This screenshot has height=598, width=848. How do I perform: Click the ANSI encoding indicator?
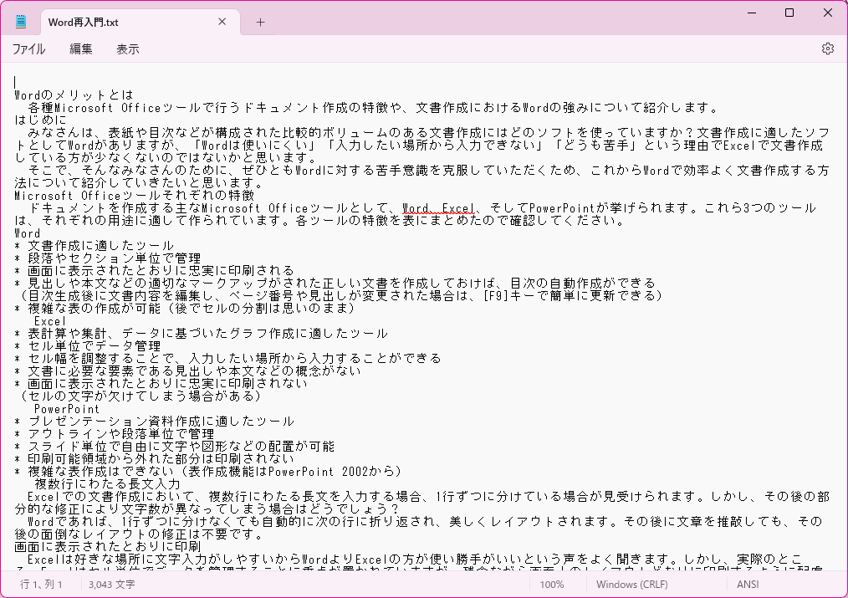coord(748,585)
